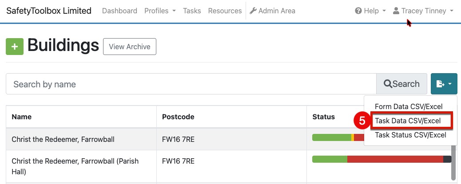Choose Task Status CSV/Excel export

click(x=410, y=135)
